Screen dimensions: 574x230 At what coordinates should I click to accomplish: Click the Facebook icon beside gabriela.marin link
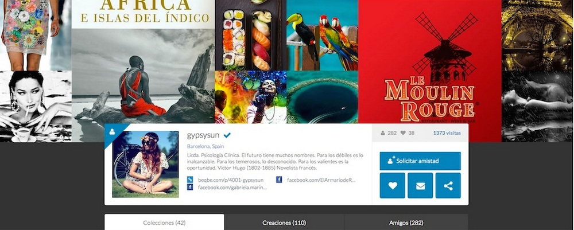click(x=190, y=187)
